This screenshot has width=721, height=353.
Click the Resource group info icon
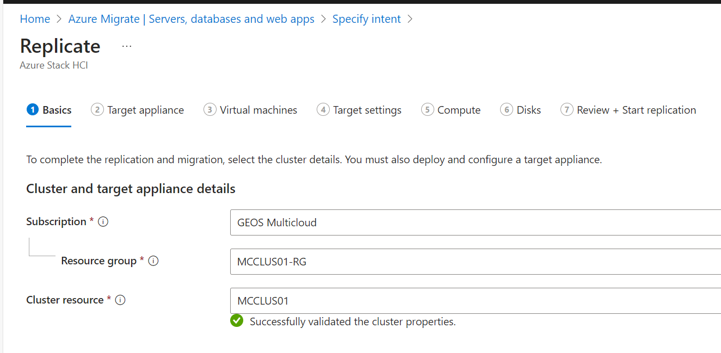click(153, 261)
